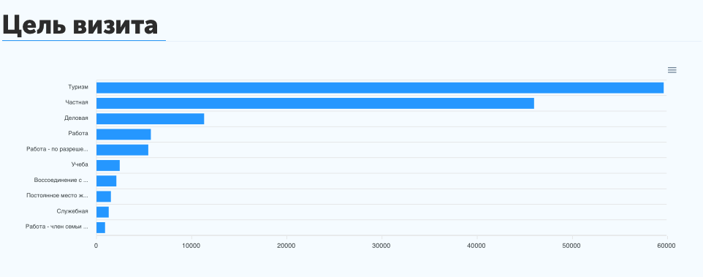Open the chart hamburger menu icon

point(672,70)
